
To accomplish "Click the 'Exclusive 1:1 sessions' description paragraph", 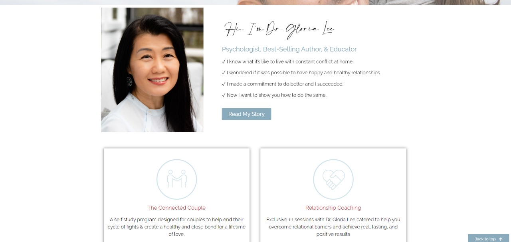I will [x=333, y=227].
